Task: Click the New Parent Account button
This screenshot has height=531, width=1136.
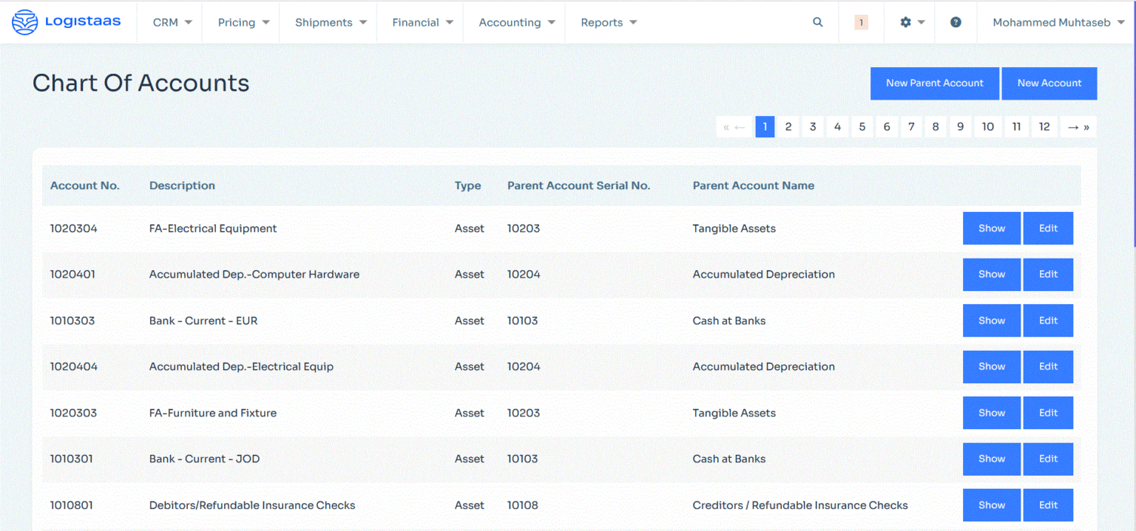Action: pos(935,83)
